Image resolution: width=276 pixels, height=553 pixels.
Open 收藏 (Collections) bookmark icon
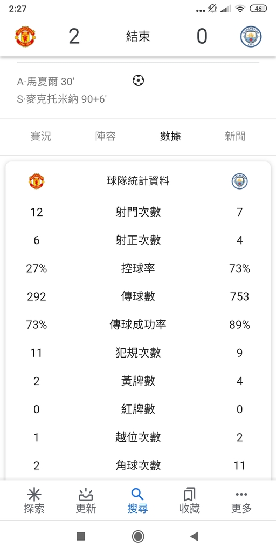click(189, 495)
